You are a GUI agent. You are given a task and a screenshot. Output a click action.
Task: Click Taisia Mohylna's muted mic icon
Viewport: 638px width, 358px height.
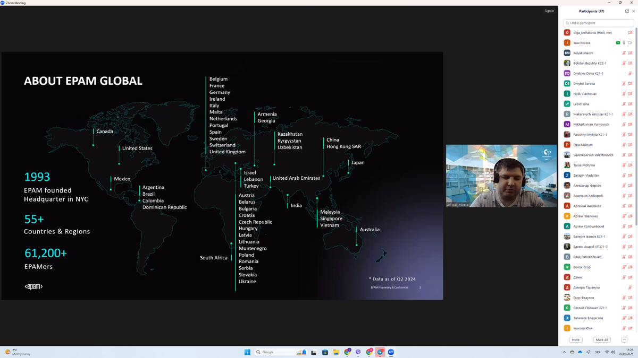624,165
